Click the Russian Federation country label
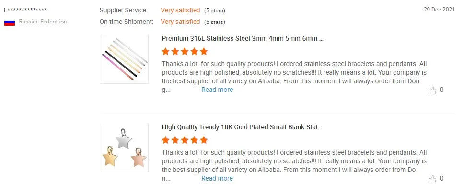The height and width of the screenshot is (194, 475). [43, 22]
